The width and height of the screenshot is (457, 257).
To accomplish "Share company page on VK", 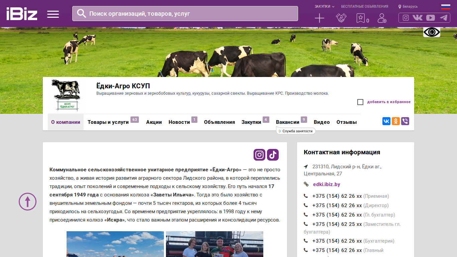I will (x=386, y=121).
